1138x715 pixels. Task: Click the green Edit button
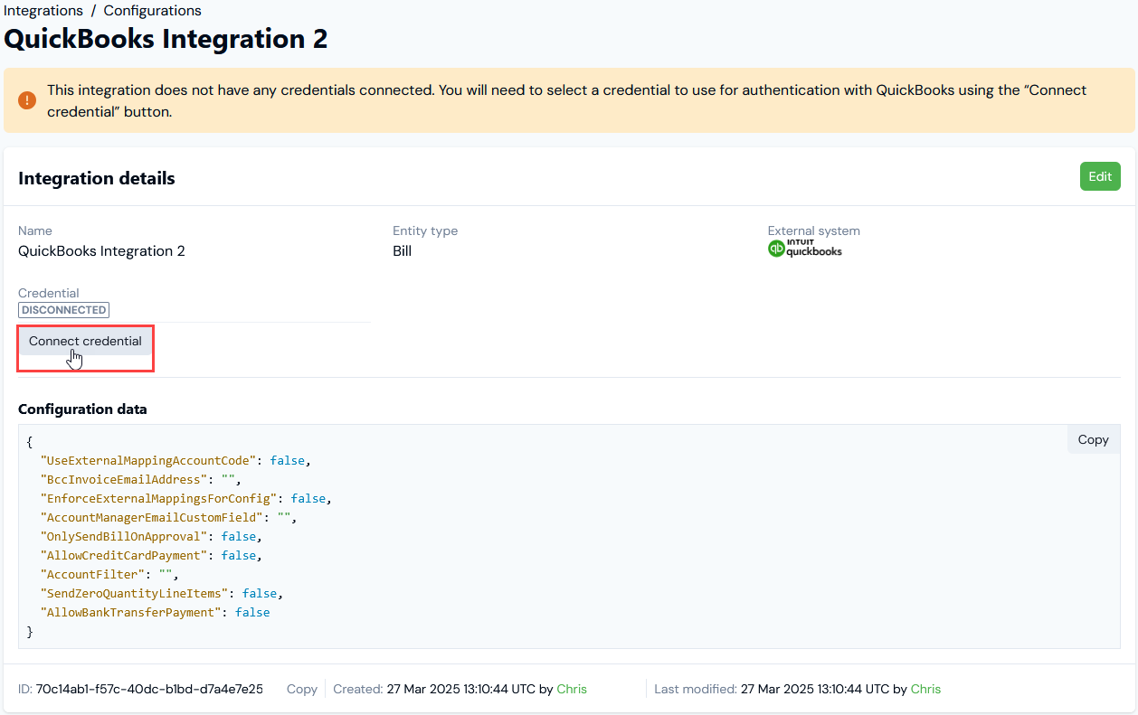point(1100,176)
